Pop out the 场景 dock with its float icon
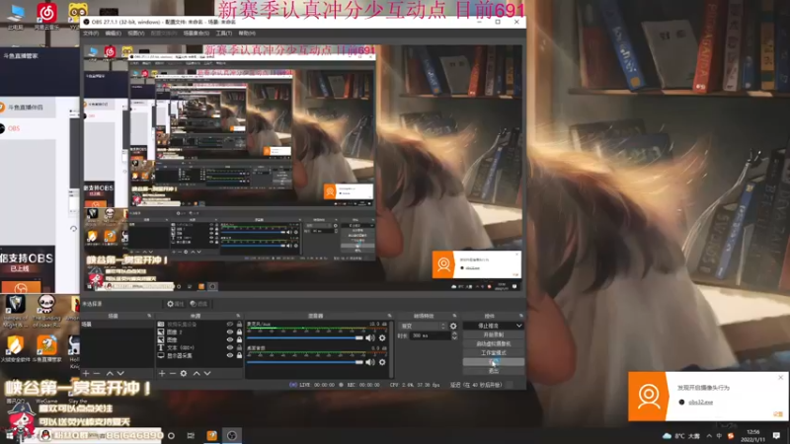This screenshot has width=790, height=444. [149, 316]
